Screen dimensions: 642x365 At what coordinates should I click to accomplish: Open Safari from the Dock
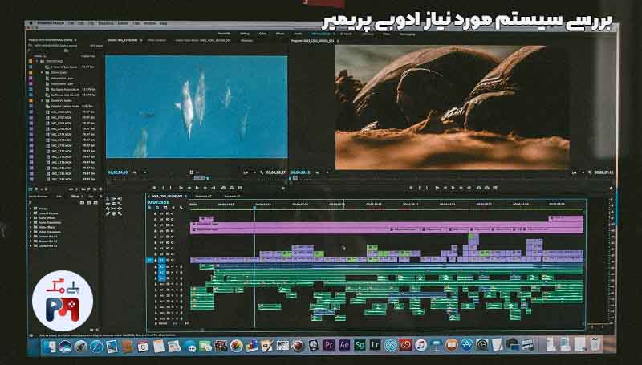96,347
